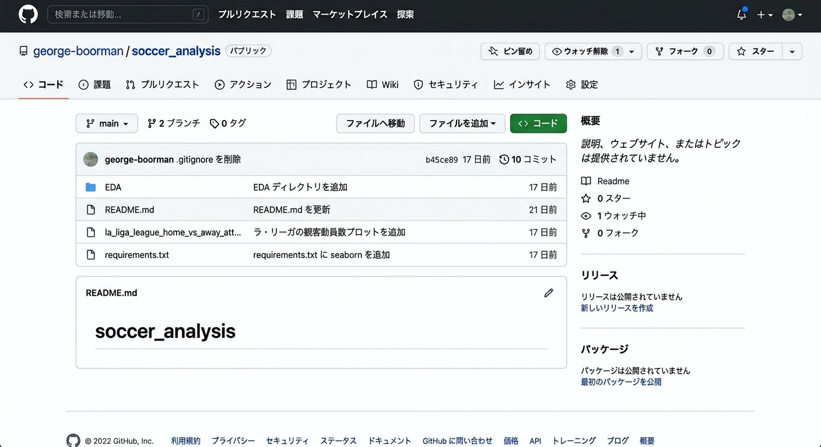Open the green コード clone dropdown
Image resolution: width=821 pixels, height=447 pixels.
(538, 123)
